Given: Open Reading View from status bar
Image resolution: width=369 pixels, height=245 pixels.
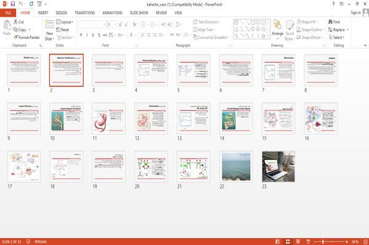Looking at the screenshot, I should point(298,241).
